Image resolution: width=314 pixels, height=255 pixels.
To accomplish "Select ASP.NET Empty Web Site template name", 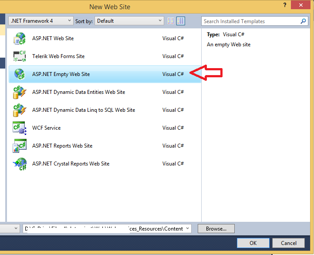I will coord(61,74).
